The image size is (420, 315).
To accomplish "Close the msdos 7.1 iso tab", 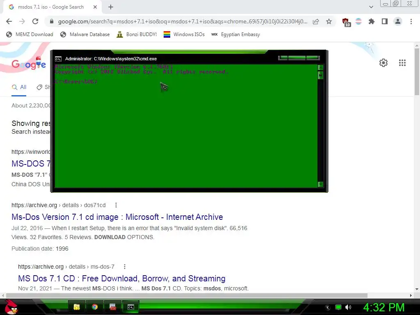I will tap(95, 7).
